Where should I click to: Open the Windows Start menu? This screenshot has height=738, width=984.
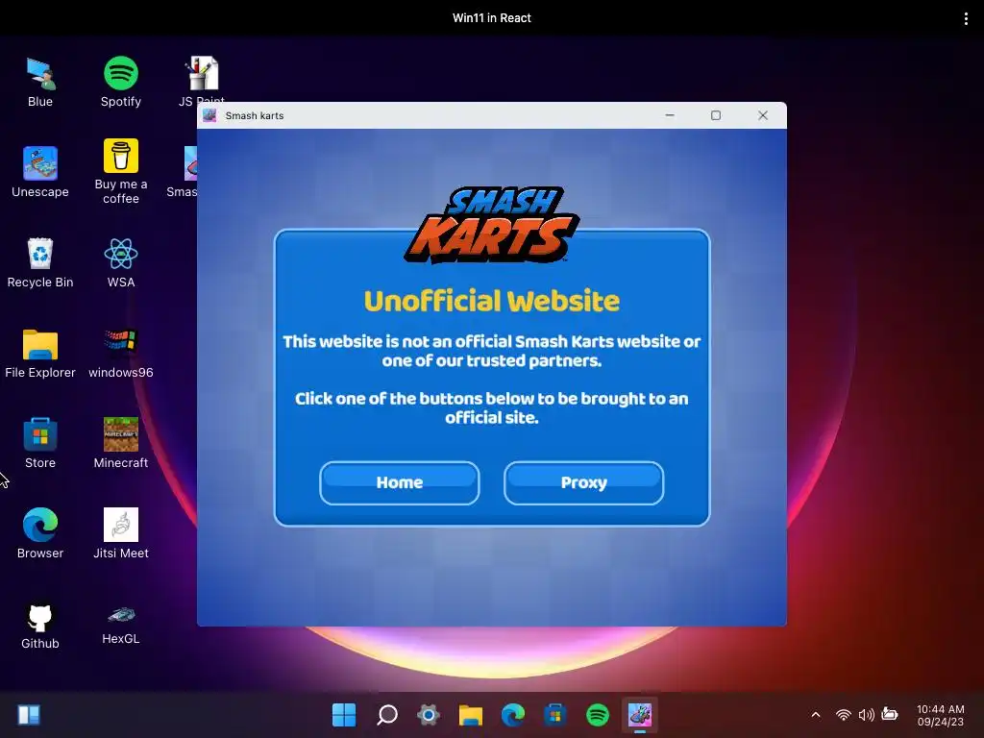(x=344, y=715)
